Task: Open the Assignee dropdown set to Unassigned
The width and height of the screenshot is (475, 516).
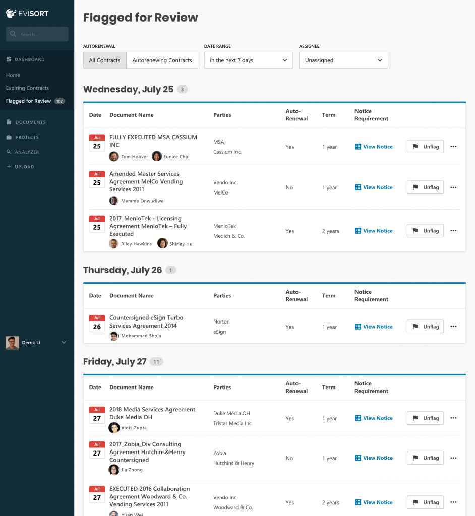Action: pyautogui.click(x=343, y=60)
